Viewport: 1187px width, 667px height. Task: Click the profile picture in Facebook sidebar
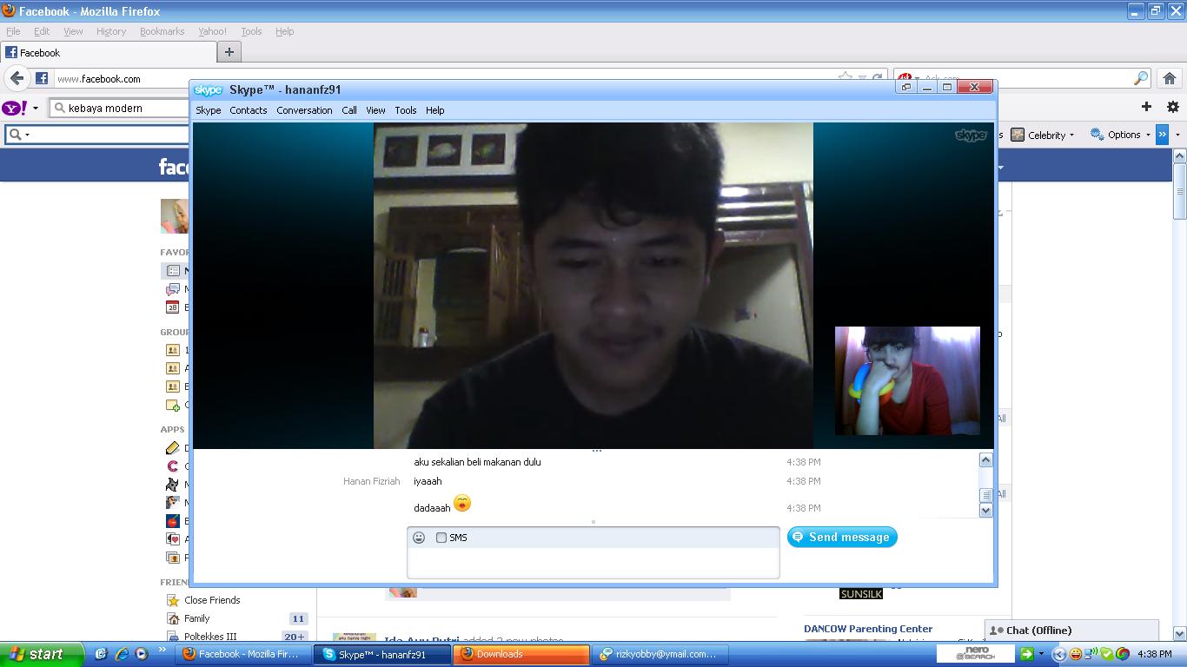click(x=175, y=216)
